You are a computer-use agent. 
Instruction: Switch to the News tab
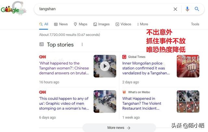[61, 24]
